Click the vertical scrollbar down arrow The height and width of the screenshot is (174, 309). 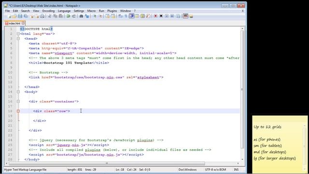242,159
